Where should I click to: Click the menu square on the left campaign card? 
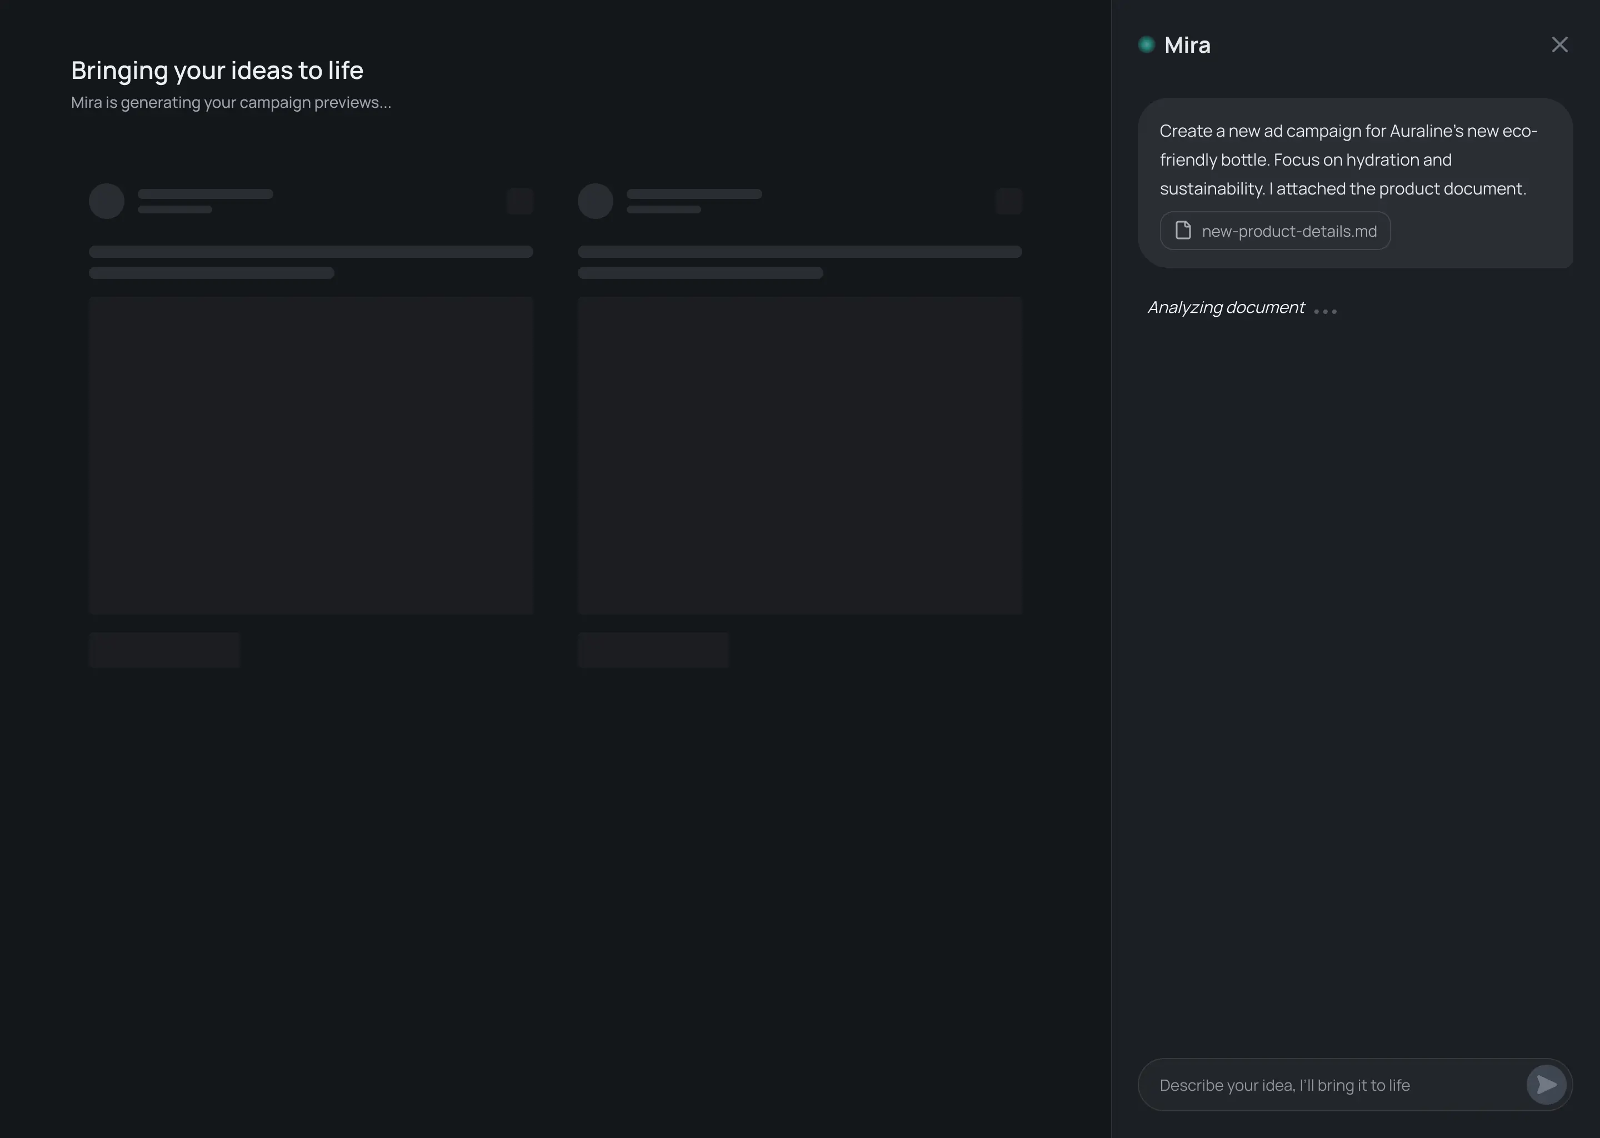519,201
